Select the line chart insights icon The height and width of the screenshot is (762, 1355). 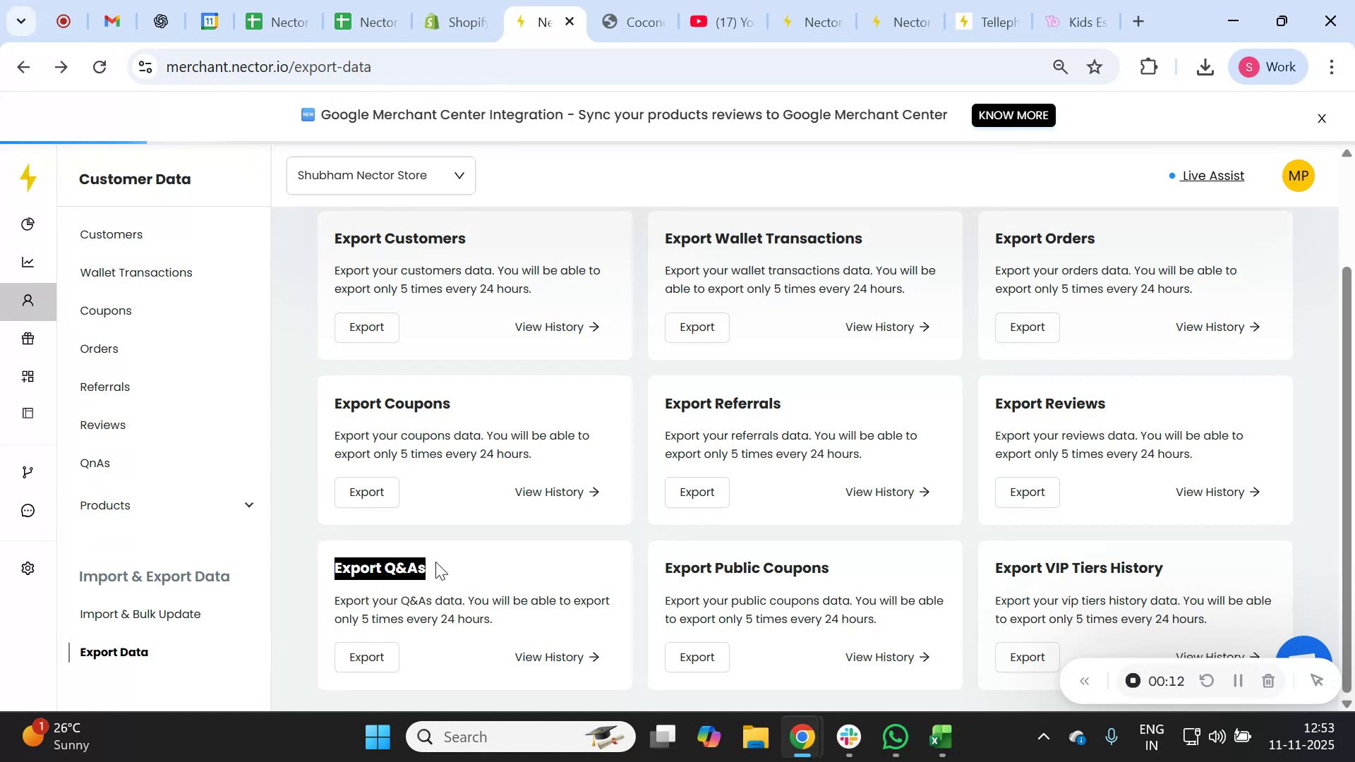[28, 262]
